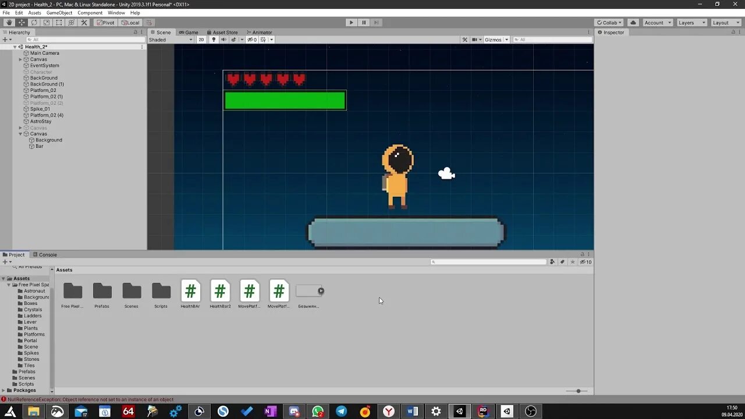Toggle scene audio
This screenshot has height=419, width=745.
tap(223, 40)
